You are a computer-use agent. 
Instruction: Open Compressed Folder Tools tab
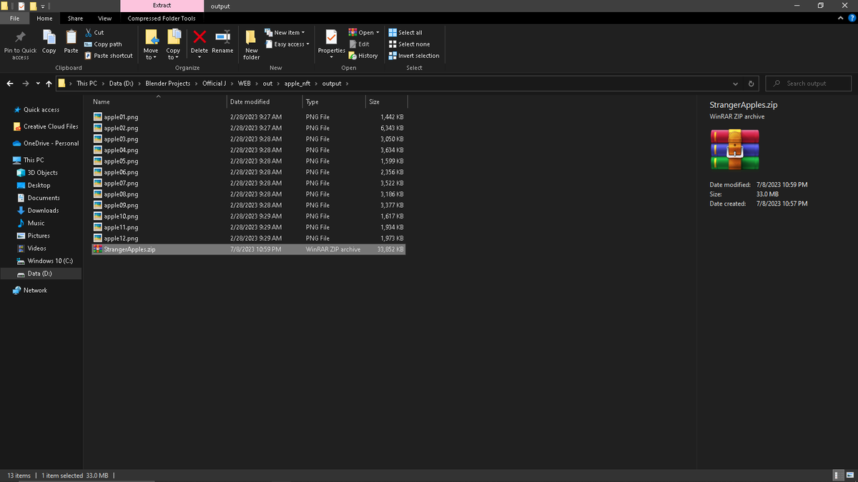tap(162, 19)
